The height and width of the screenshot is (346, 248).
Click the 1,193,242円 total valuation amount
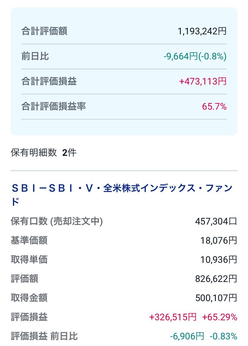[x=202, y=31]
